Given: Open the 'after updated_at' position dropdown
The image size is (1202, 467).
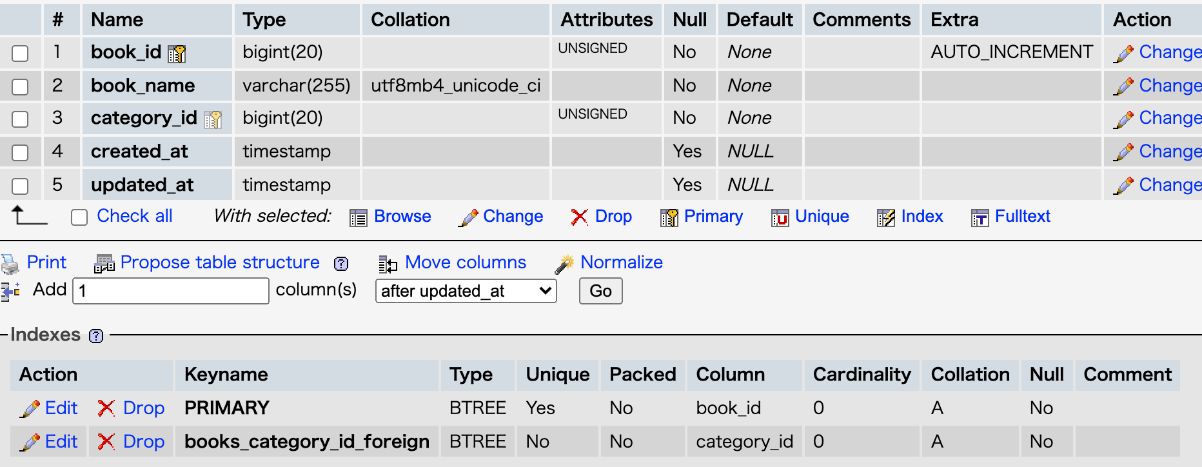Looking at the screenshot, I should click(466, 291).
